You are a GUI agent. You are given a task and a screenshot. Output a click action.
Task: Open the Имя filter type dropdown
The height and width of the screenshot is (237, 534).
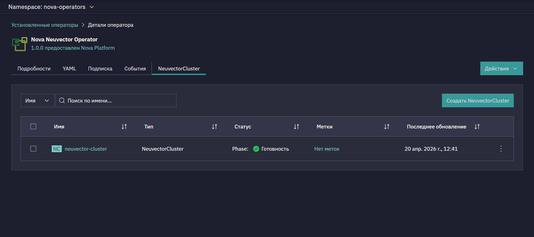pyautogui.click(x=38, y=100)
